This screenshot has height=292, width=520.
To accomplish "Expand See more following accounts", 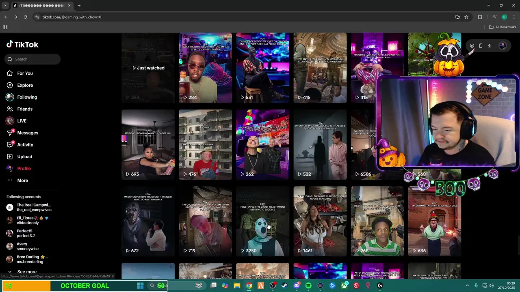I will 27,272.
